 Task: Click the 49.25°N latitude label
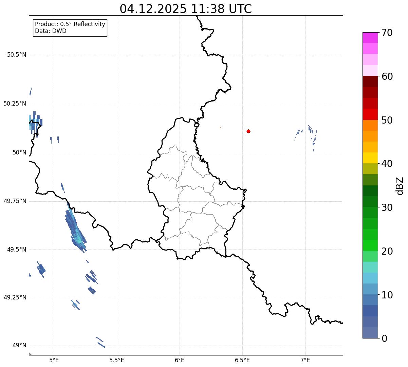(15, 297)
